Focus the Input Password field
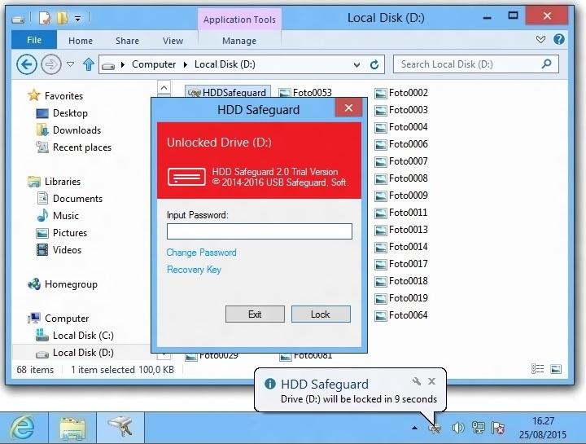 pos(260,231)
